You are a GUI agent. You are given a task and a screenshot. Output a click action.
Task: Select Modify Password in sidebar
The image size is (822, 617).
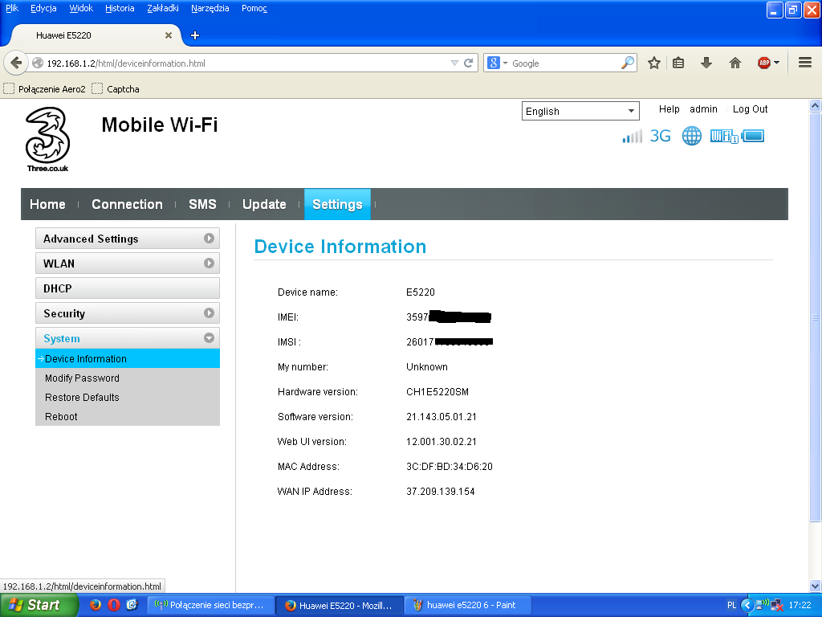click(82, 378)
